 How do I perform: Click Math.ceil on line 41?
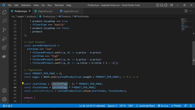coord(50,77)
